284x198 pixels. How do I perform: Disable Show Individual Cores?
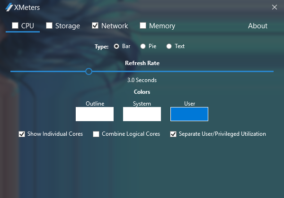(x=22, y=134)
